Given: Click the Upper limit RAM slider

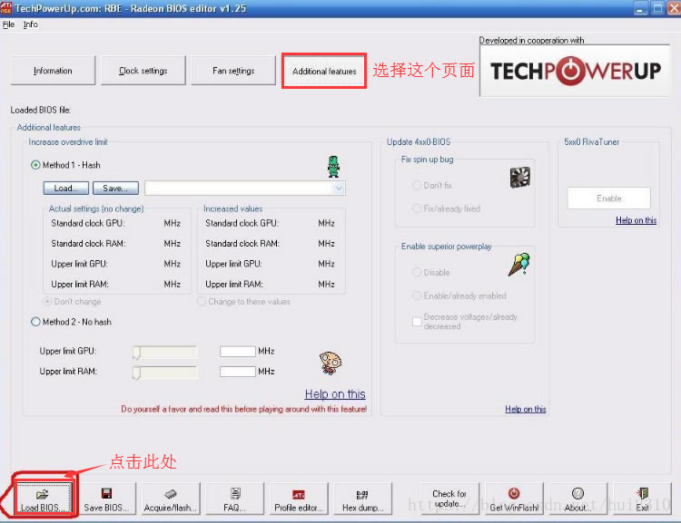Looking at the screenshot, I should 164,373.
